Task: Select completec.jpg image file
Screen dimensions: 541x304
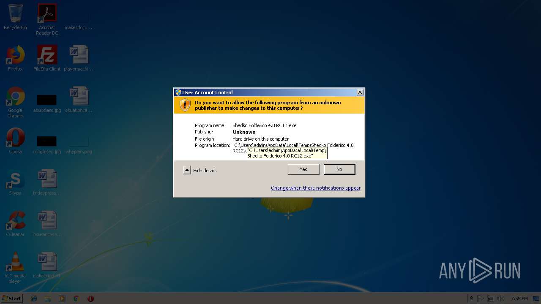Action: (47, 144)
